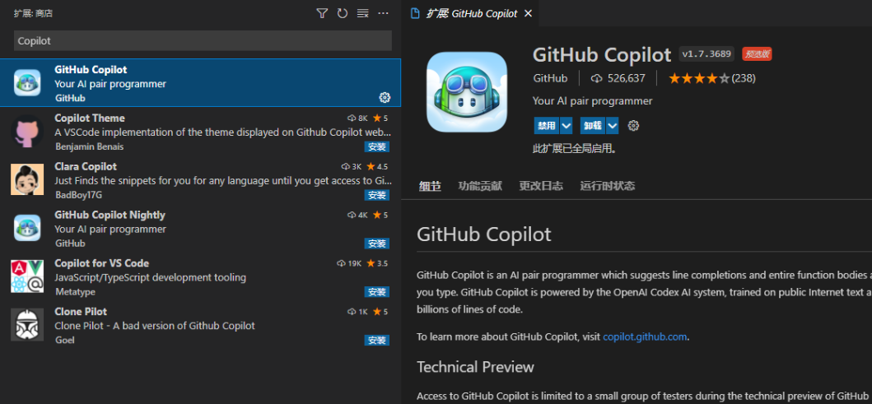Viewport: 872px width, 404px height.
Task: Refresh the extensions list
Action: [343, 13]
